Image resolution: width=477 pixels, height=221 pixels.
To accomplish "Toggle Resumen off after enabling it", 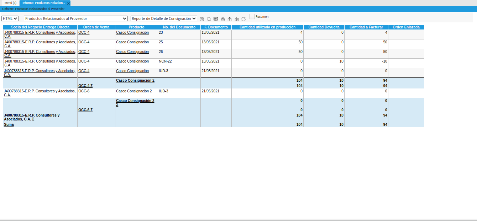I will click(253, 16).
